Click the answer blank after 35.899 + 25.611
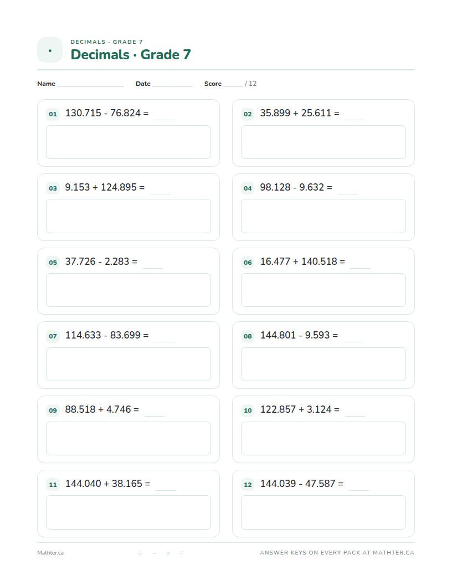The image size is (452, 585). point(355,120)
